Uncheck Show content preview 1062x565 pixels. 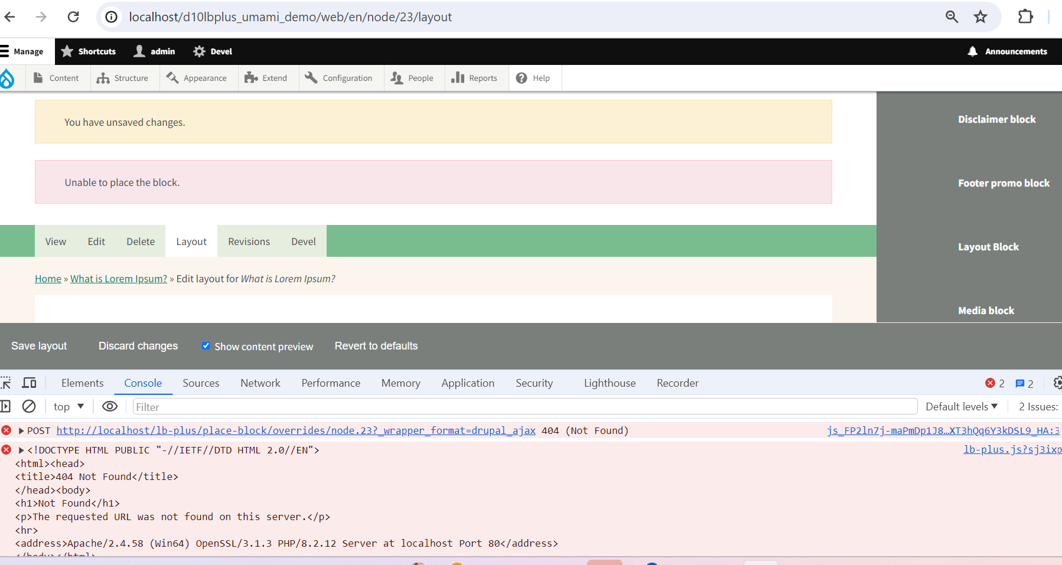click(x=206, y=345)
